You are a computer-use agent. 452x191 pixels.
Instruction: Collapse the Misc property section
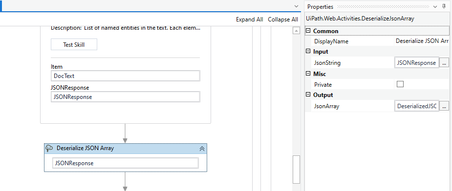(x=308, y=74)
